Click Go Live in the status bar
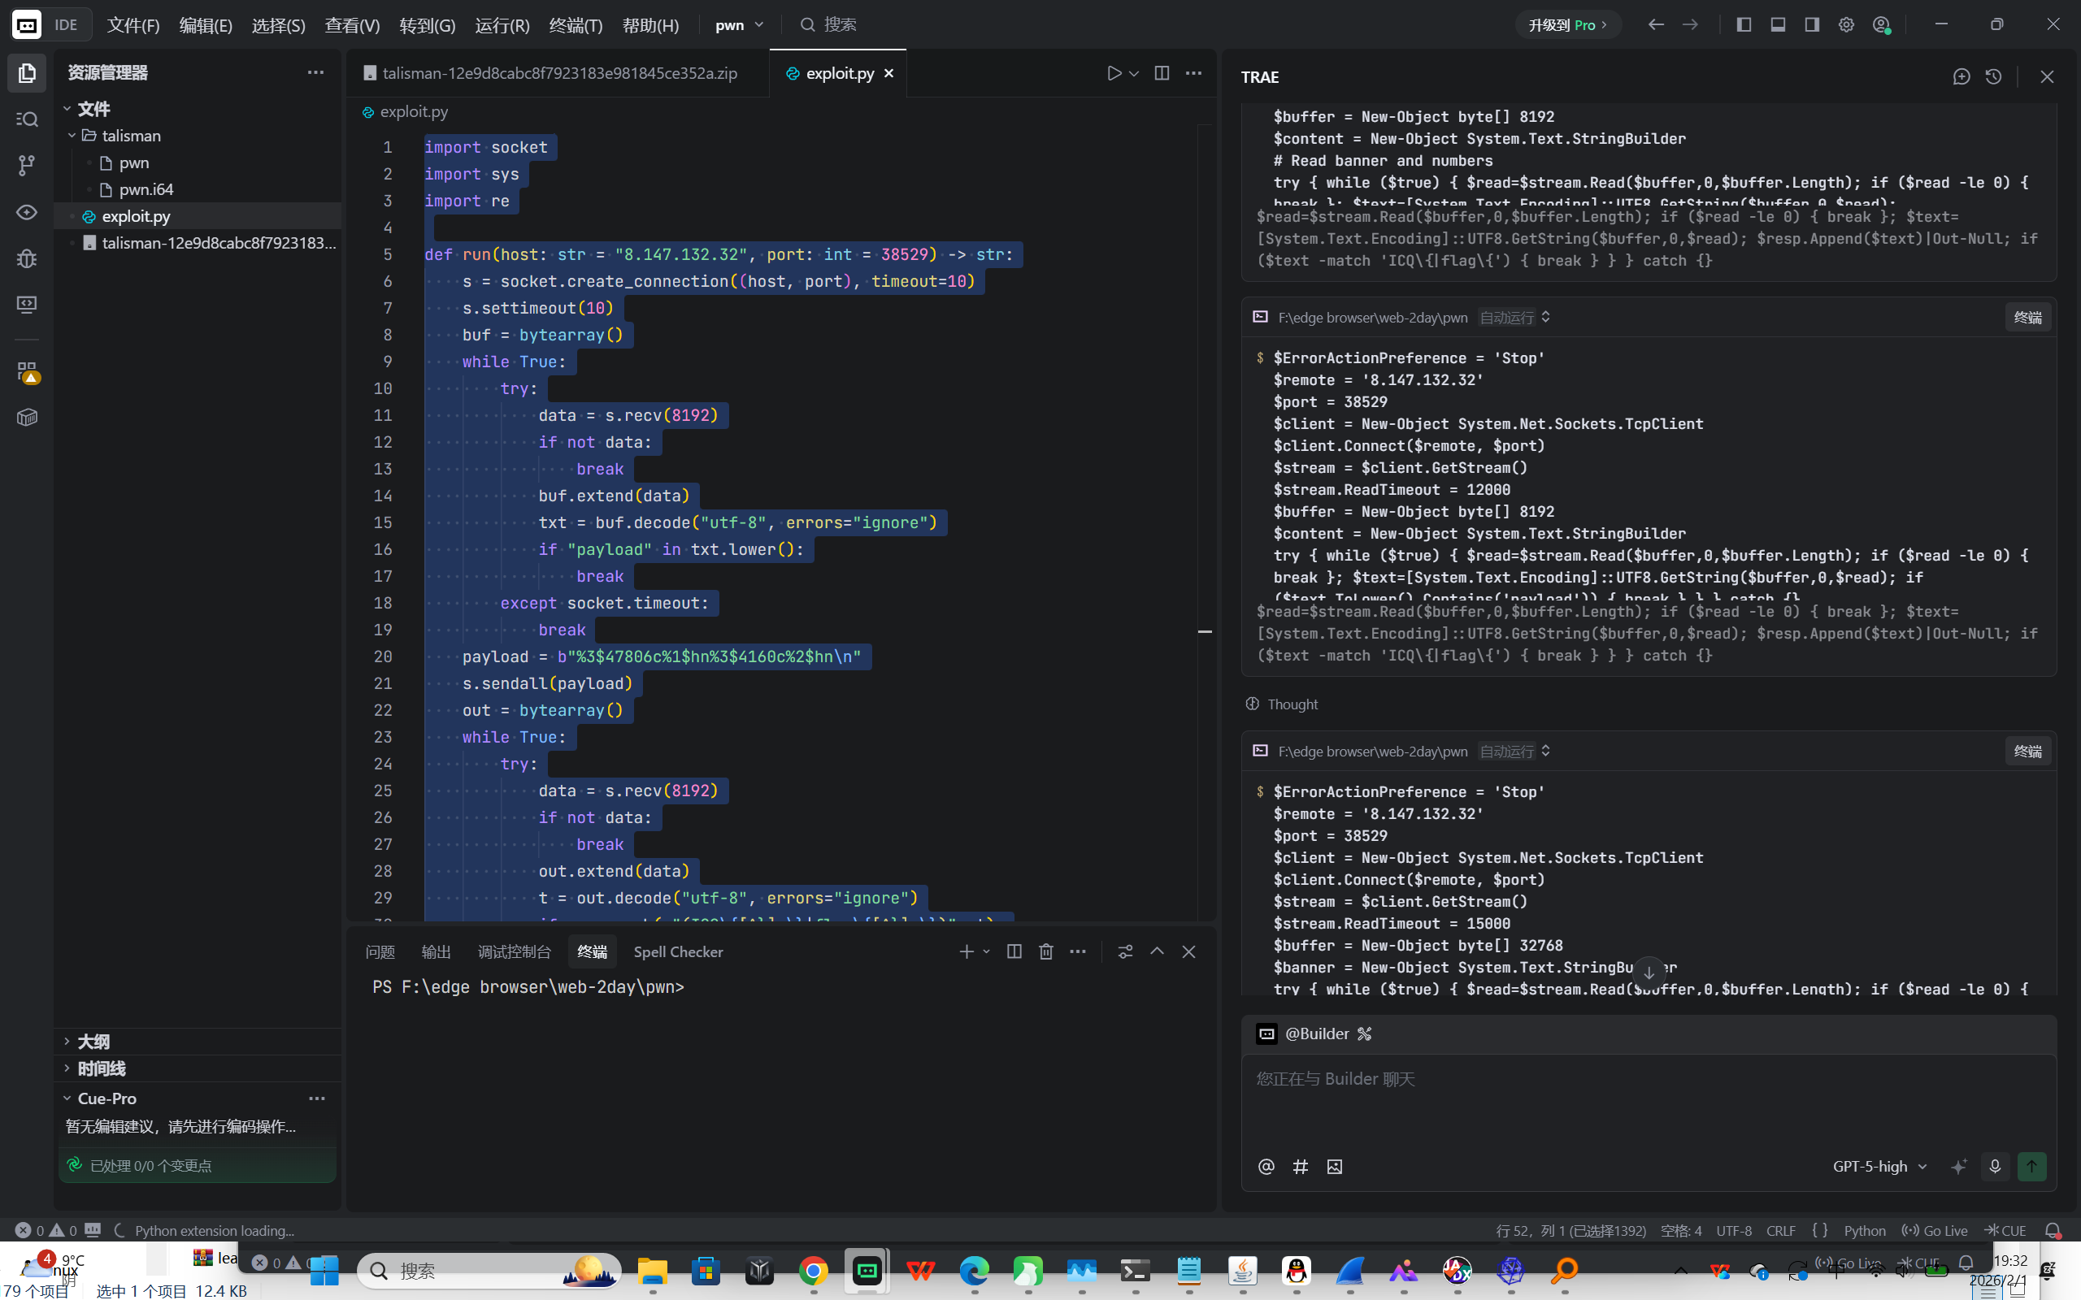The height and width of the screenshot is (1300, 2081). [1935, 1230]
